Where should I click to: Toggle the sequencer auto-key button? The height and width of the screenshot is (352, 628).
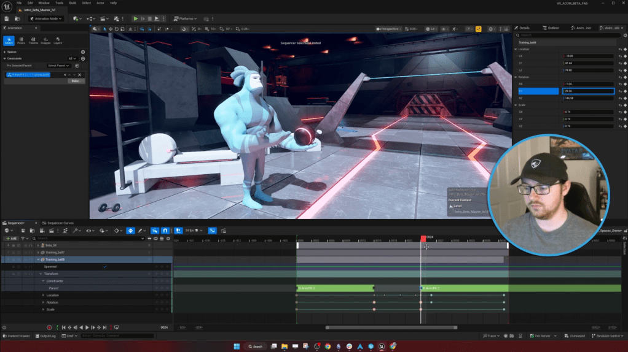(x=130, y=231)
